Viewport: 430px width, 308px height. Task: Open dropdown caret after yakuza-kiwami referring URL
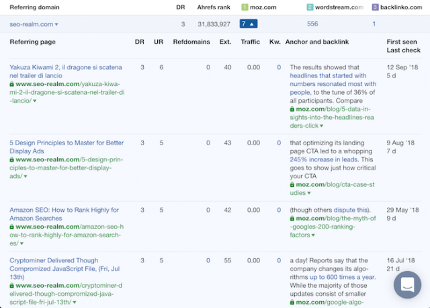click(x=34, y=101)
